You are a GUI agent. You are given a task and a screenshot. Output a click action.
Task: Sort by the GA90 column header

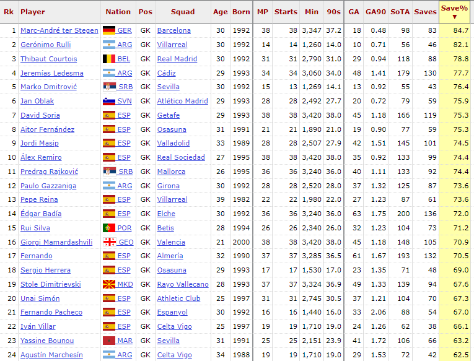click(375, 12)
